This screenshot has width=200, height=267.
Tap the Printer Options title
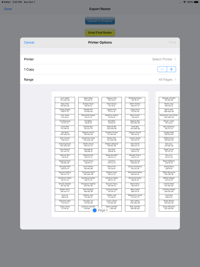tap(100, 42)
